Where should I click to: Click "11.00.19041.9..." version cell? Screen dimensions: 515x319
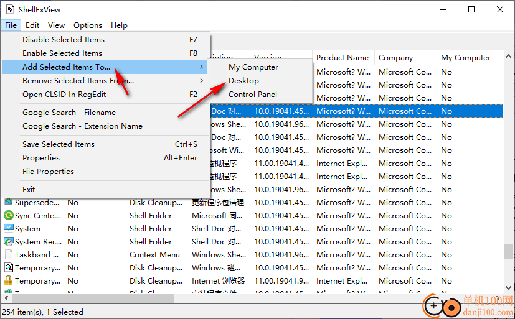[281, 281]
